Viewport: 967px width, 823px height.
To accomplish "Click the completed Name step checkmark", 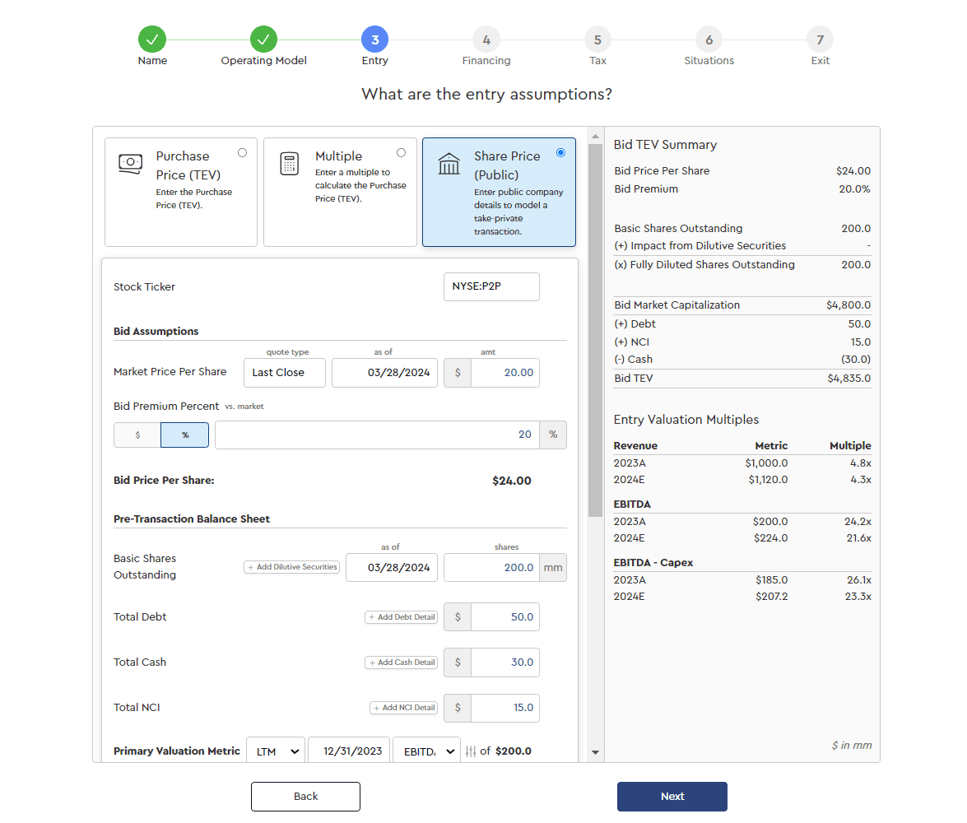I will click(x=152, y=40).
